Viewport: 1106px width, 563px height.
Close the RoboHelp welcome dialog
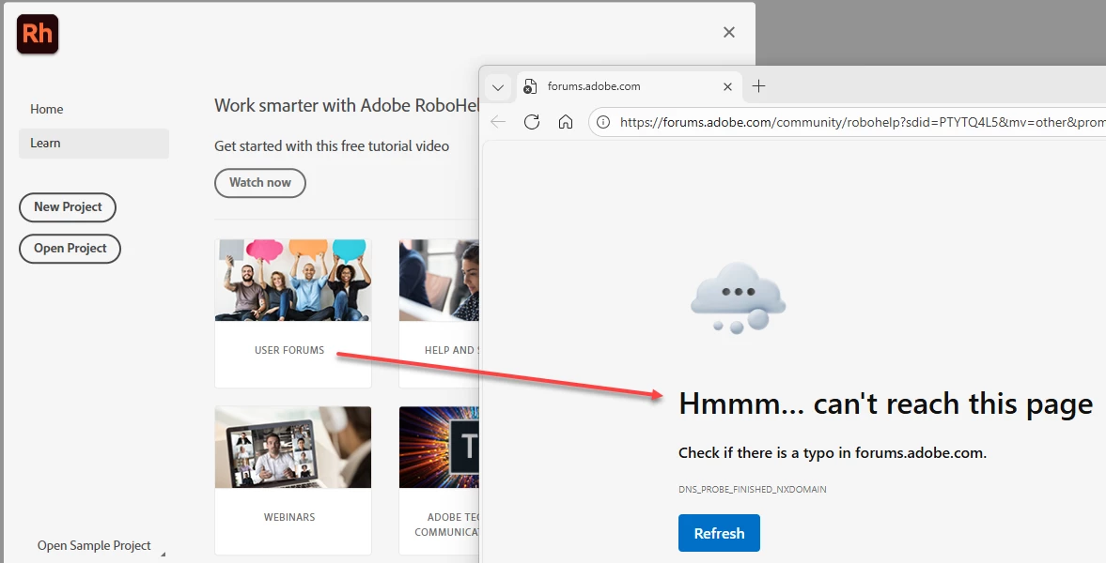click(729, 33)
